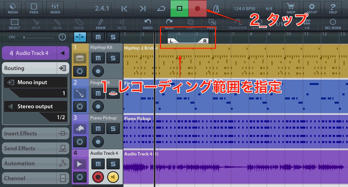Choose the SELECT tool

(14, 24)
